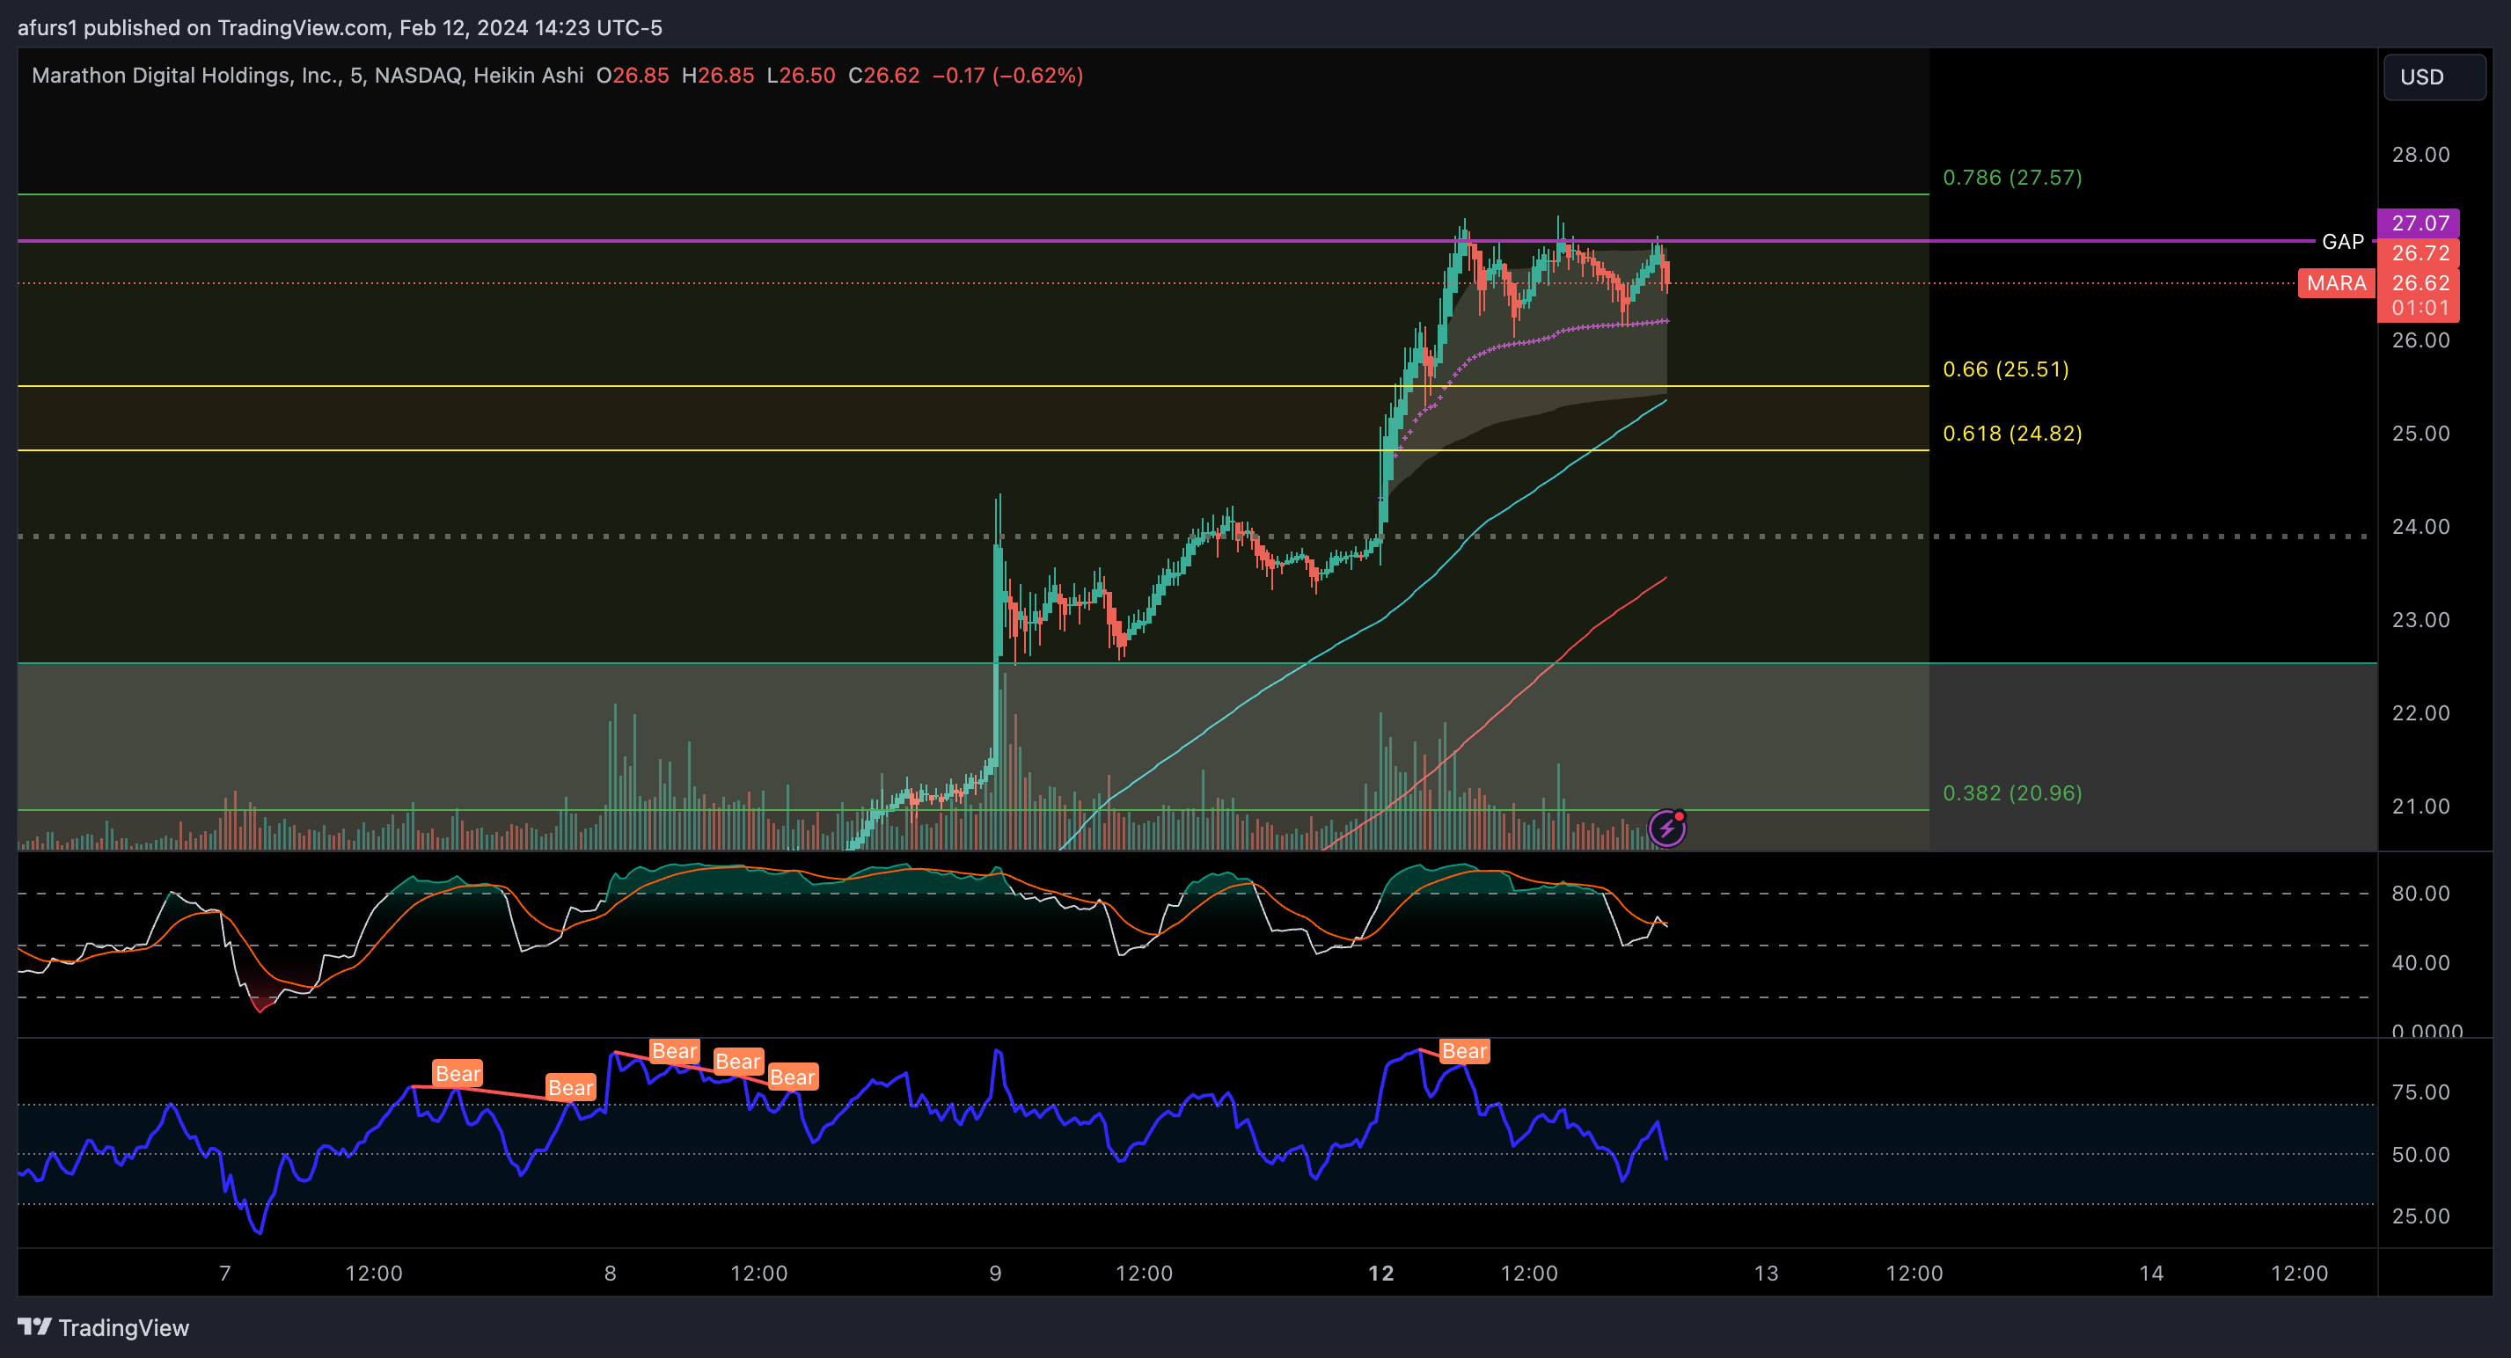Image resolution: width=2511 pixels, height=1358 pixels.
Task: Click the first Bear label after date 8
Action: coord(675,1051)
